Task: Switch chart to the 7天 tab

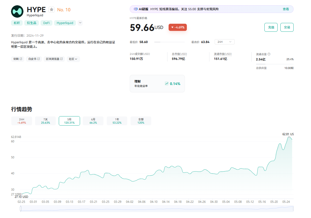Action: [46, 121]
